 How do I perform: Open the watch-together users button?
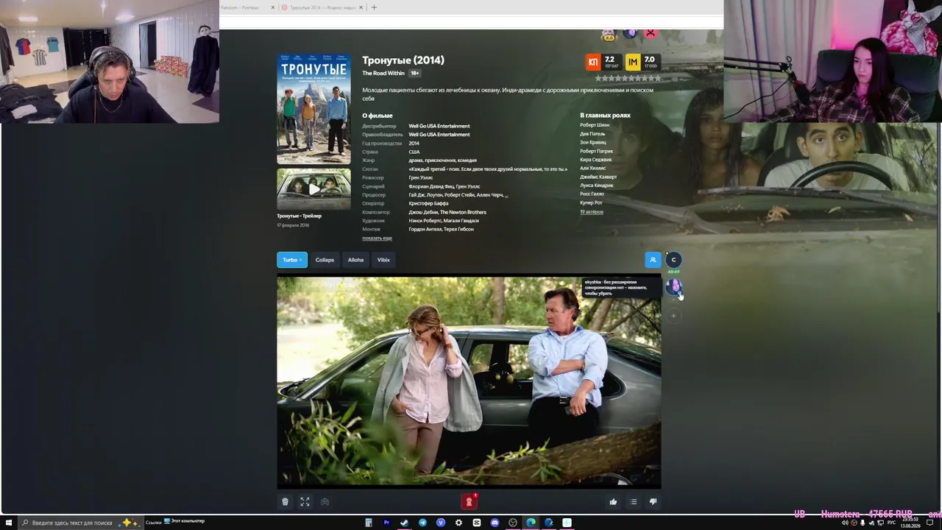click(x=653, y=260)
